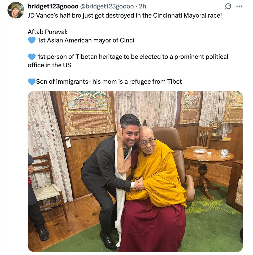Click the Grok slashed-circle icon
Viewport: 253px width, 255px height.
coord(228,6)
